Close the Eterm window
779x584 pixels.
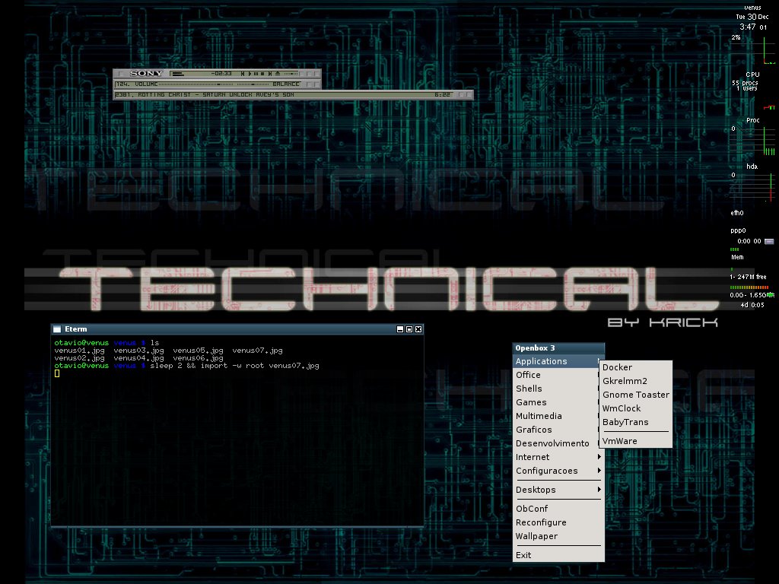(x=418, y=329)
